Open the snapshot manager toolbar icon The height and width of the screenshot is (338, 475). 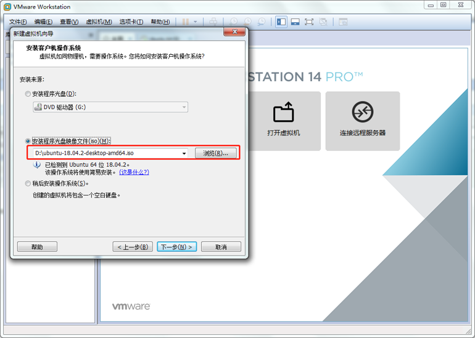(x=262, y=22)
